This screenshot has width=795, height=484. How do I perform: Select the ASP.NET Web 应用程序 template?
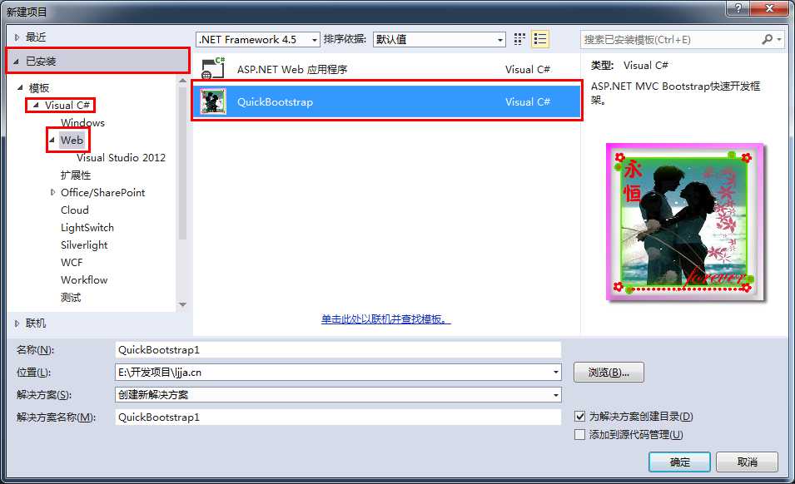(387, 69)
